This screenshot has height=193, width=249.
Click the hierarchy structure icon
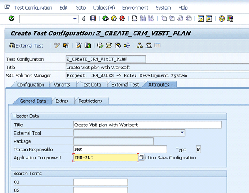[x=139, y=46]
